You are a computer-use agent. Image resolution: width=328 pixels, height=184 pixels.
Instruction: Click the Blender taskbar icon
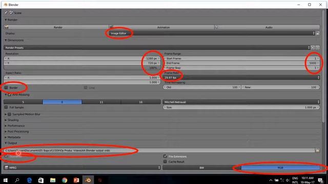point(88,180)
